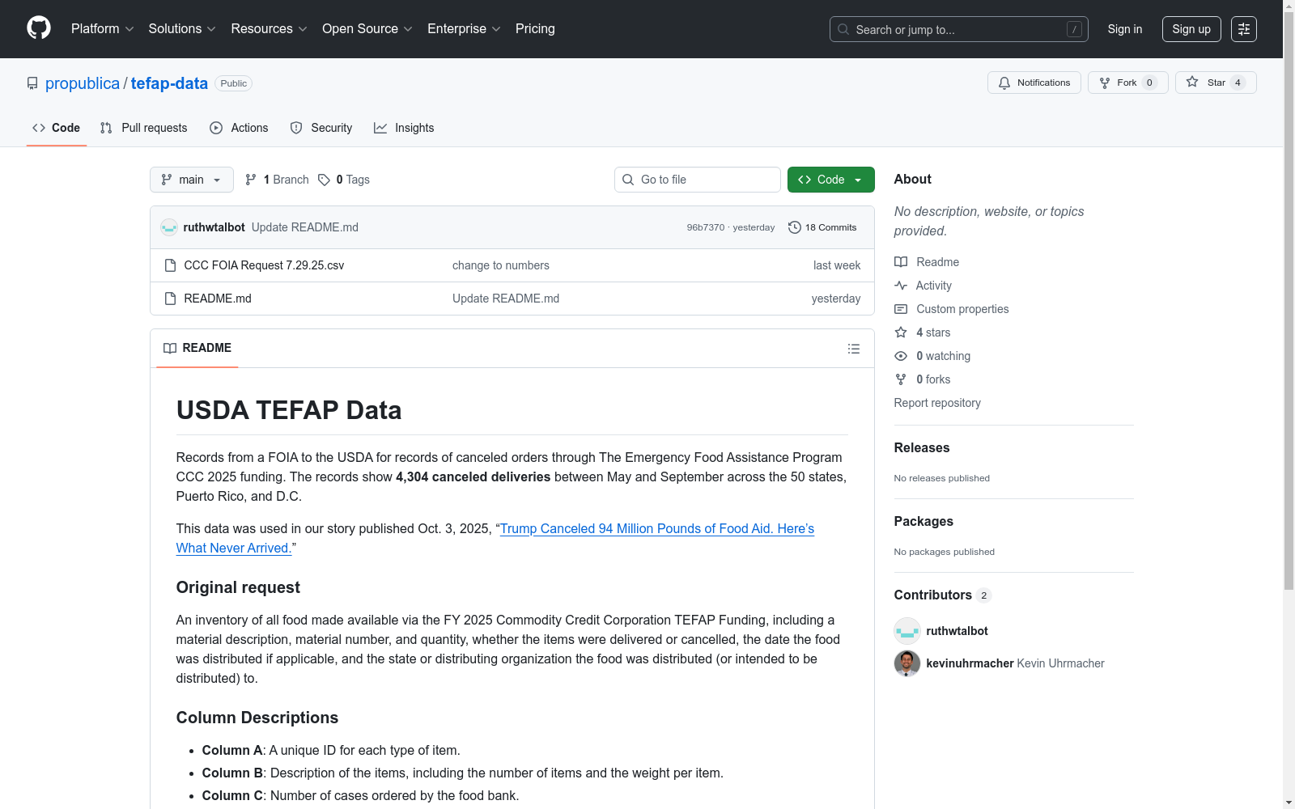Click the file icon for README.md

click(x=170, y=299)
